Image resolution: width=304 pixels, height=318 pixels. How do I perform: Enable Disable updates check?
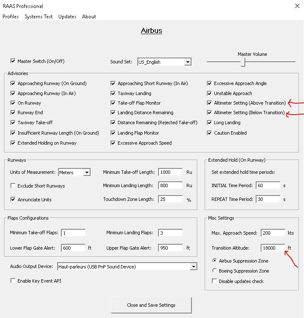click(214, 281)
